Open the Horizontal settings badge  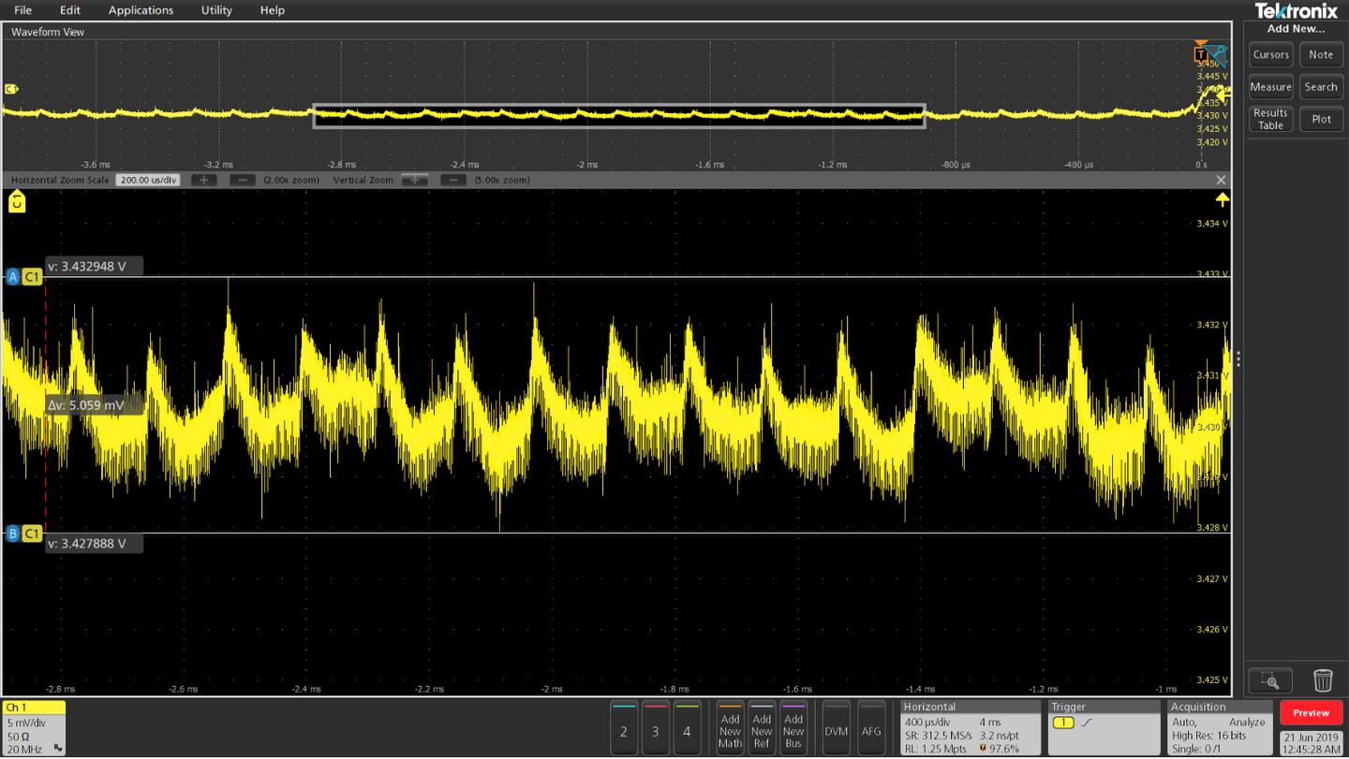point(971,727)
